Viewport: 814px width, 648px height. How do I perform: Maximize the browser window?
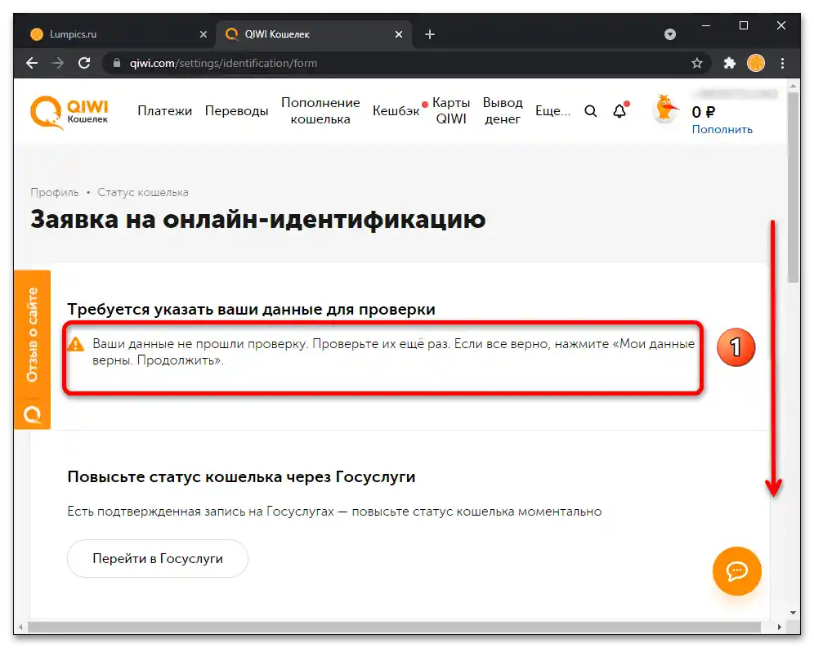(744, 25)
